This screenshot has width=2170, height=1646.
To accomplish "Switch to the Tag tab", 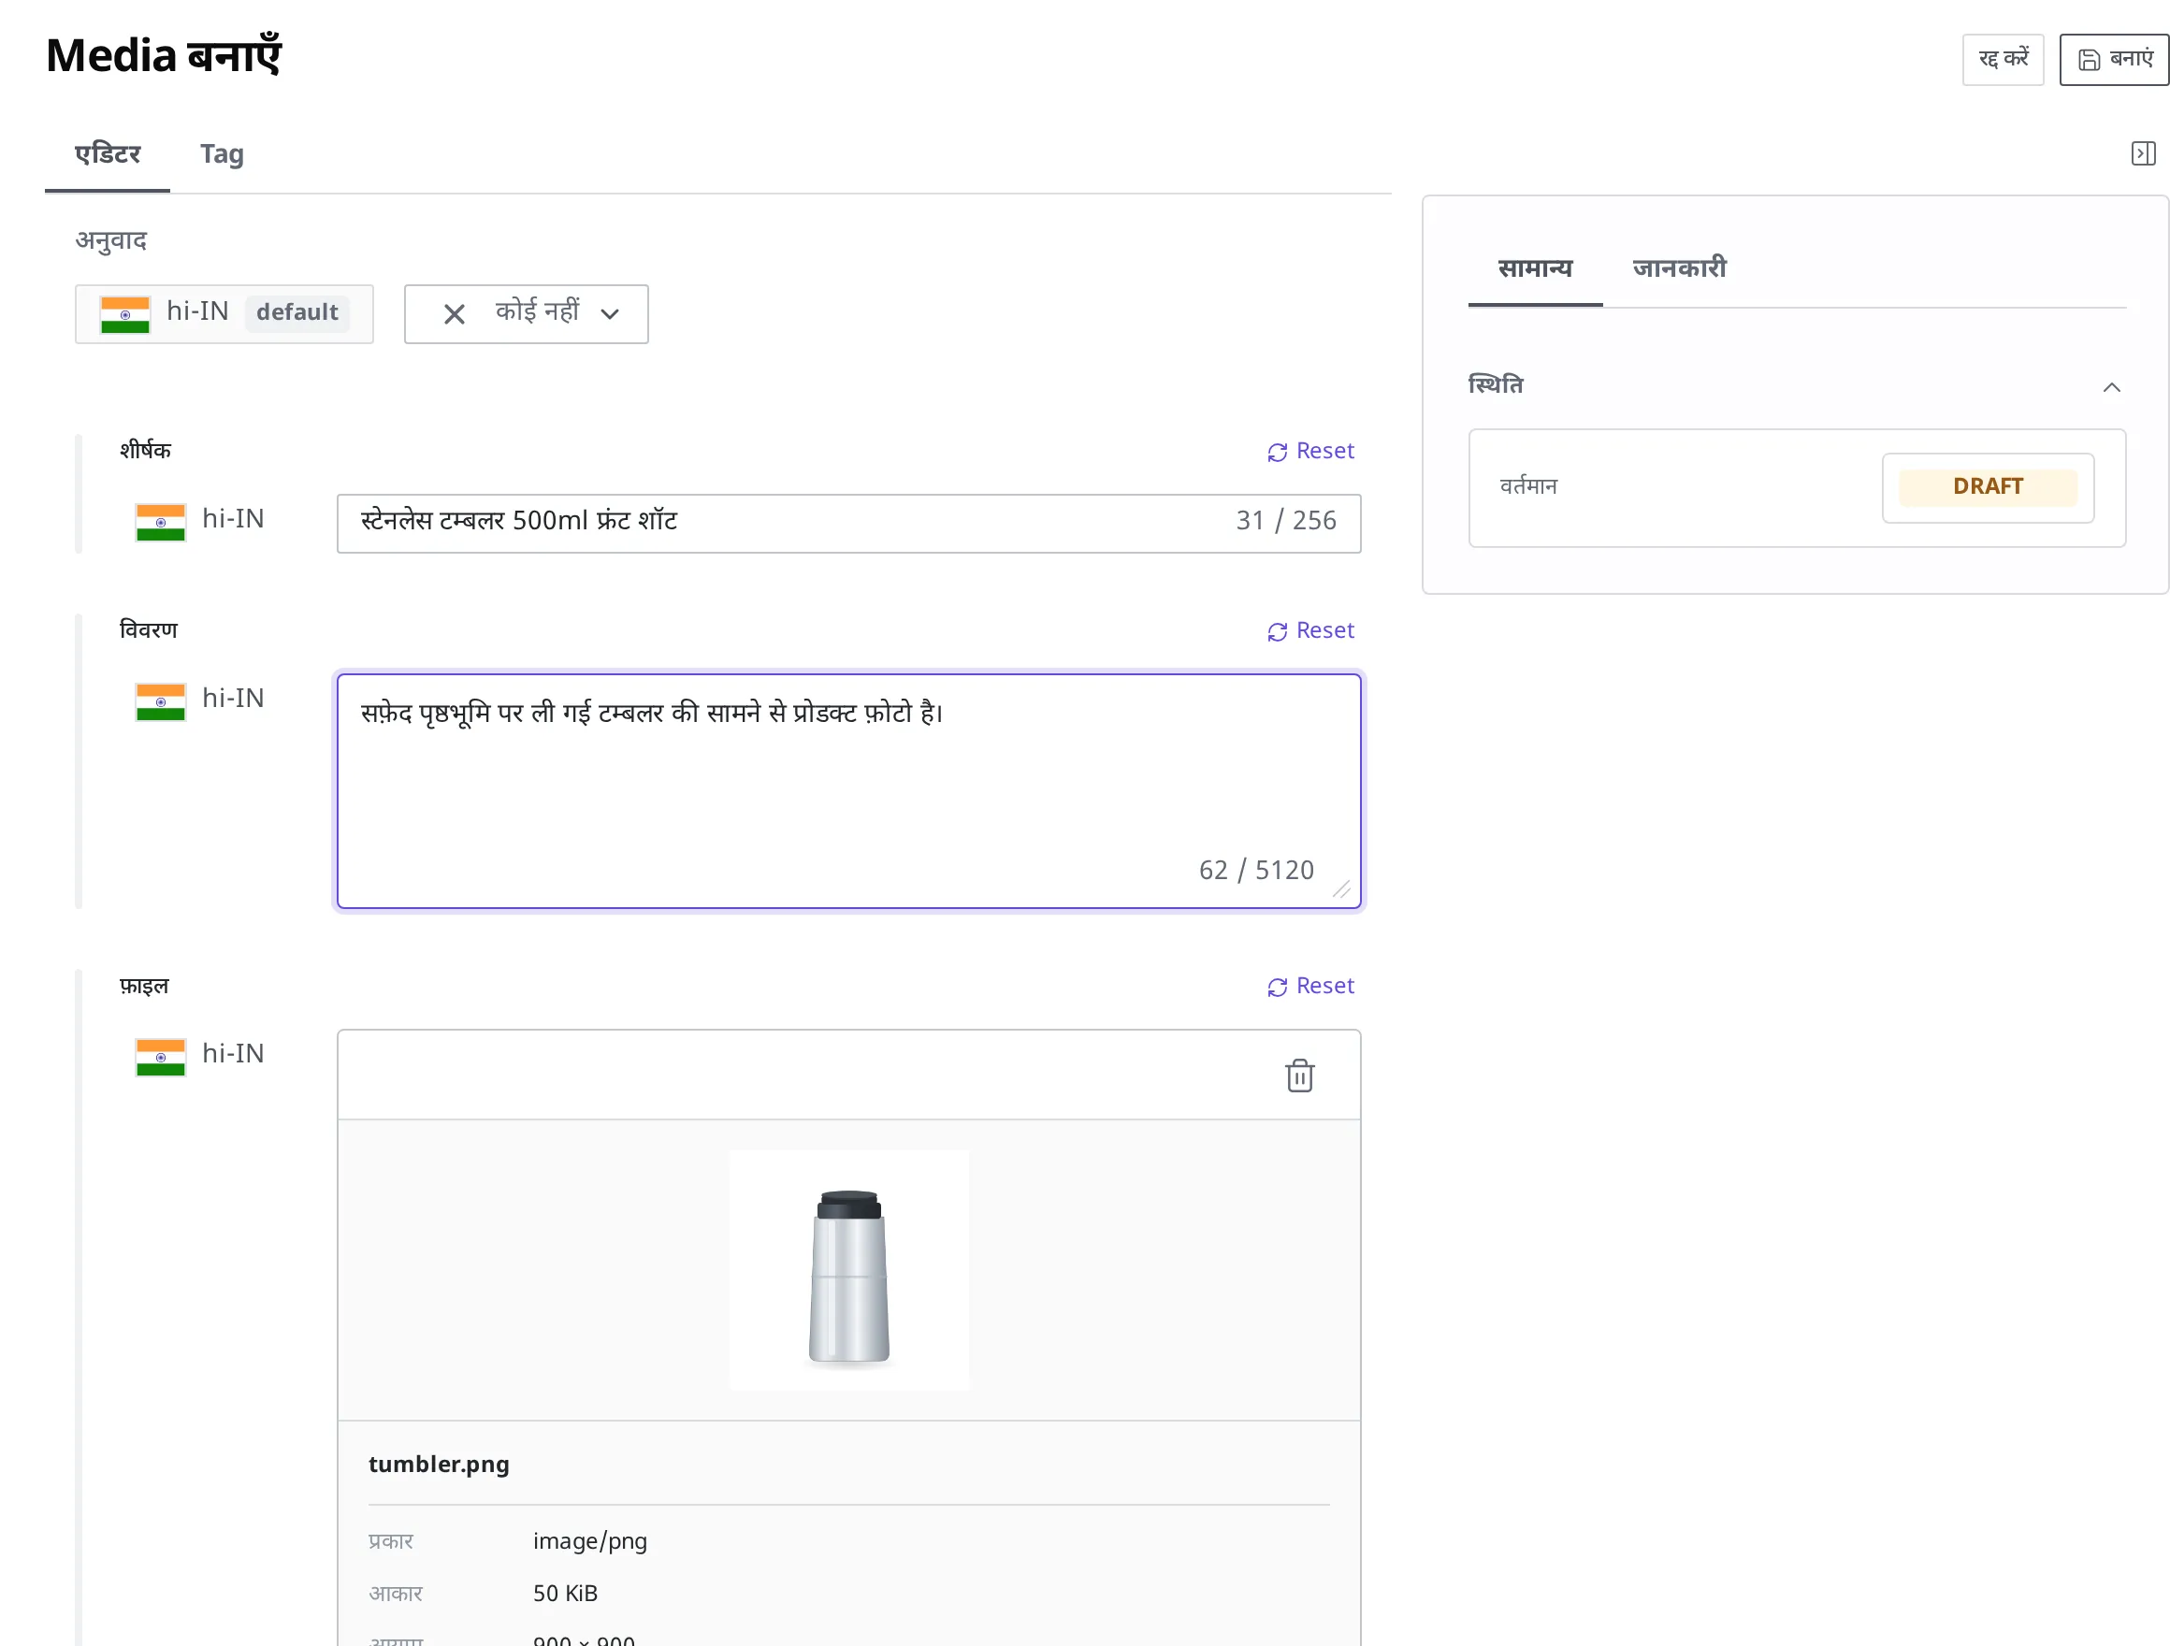I will click(x=222, y=154).
